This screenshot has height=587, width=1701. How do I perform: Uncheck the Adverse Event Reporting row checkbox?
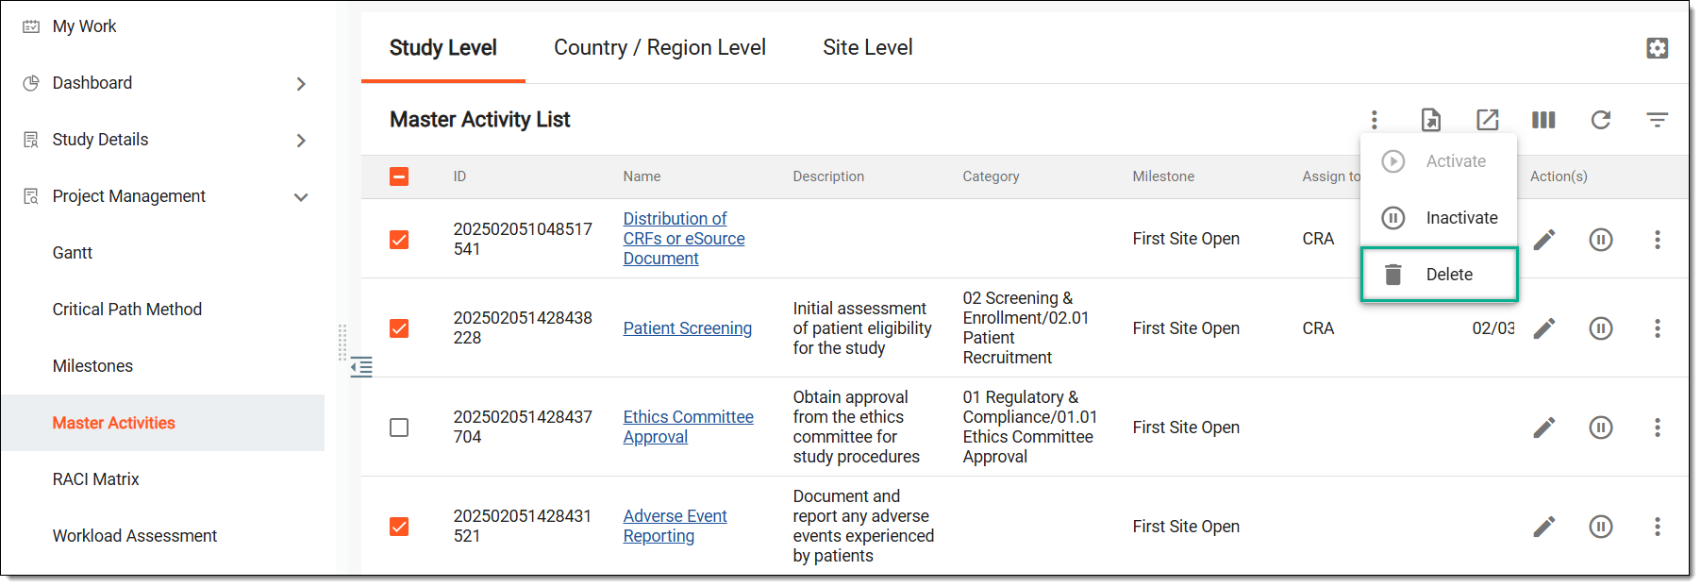399,527
